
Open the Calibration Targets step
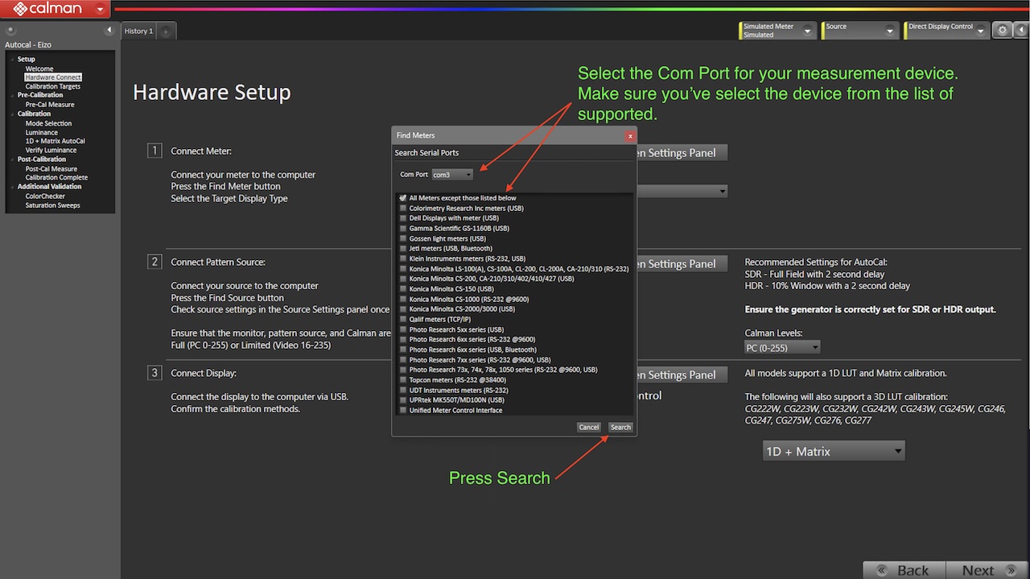click(x=53, y=86)
